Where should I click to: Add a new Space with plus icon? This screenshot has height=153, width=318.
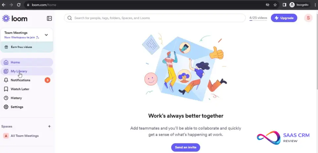point(49,126)
